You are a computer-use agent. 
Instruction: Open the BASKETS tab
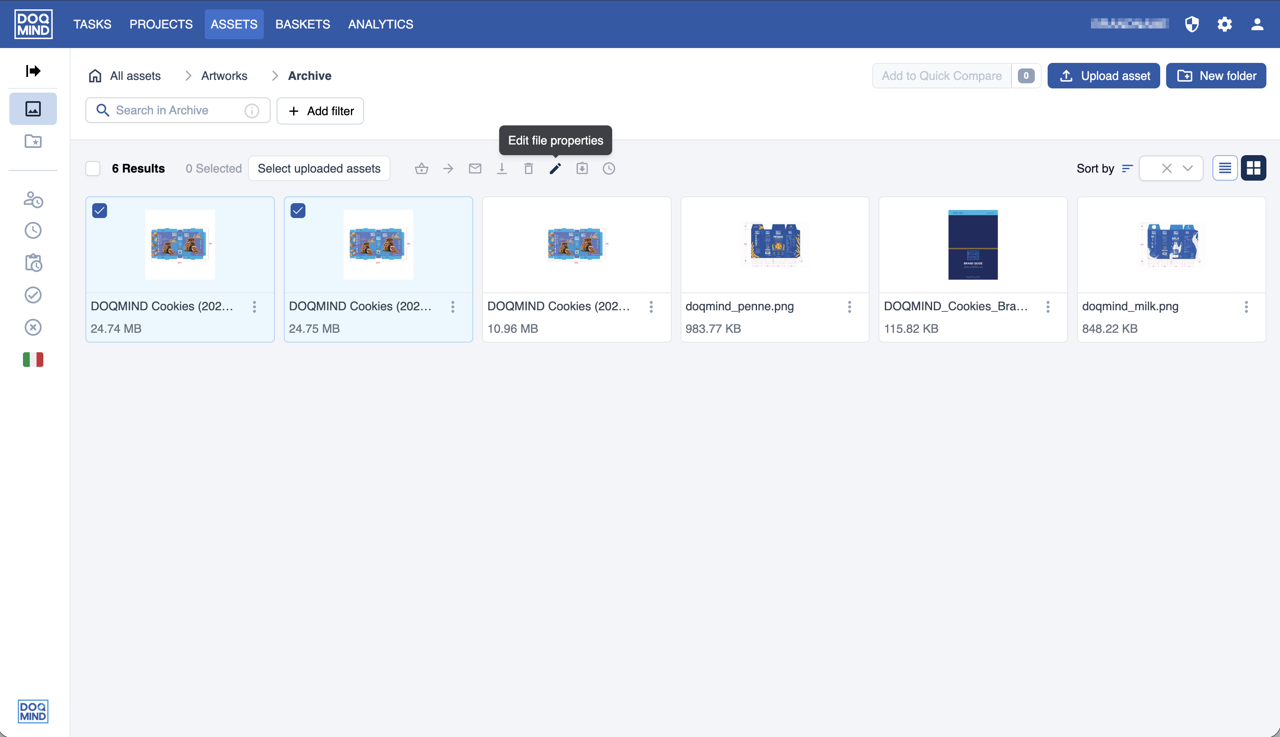(x=302, y=24)
